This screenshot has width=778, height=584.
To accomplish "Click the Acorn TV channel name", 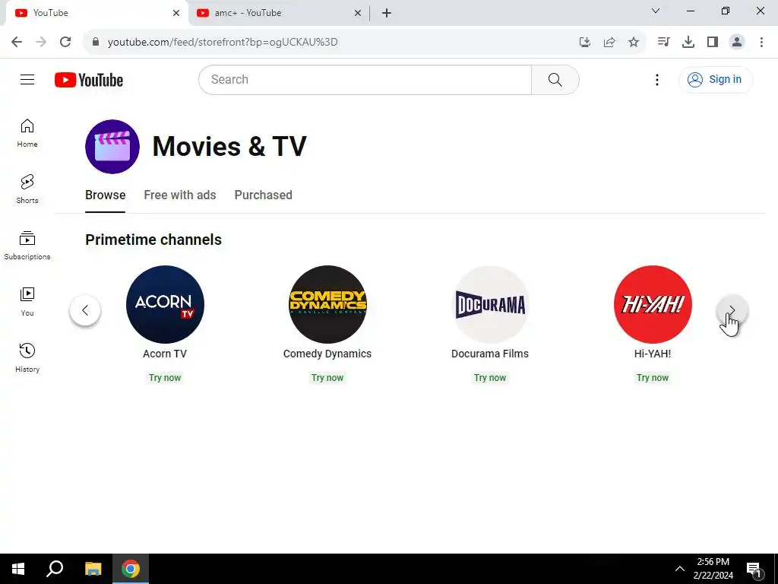I will 165,354.
